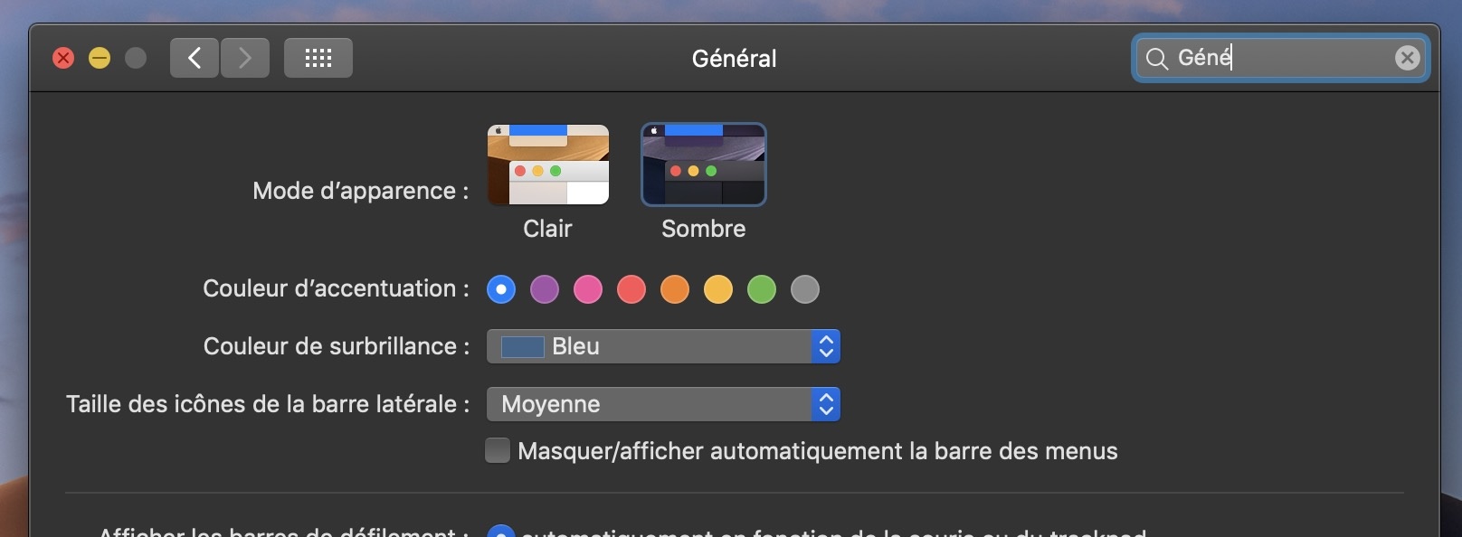Click the back navigation arrow
1462x537 pixels.
coord(195,59)
